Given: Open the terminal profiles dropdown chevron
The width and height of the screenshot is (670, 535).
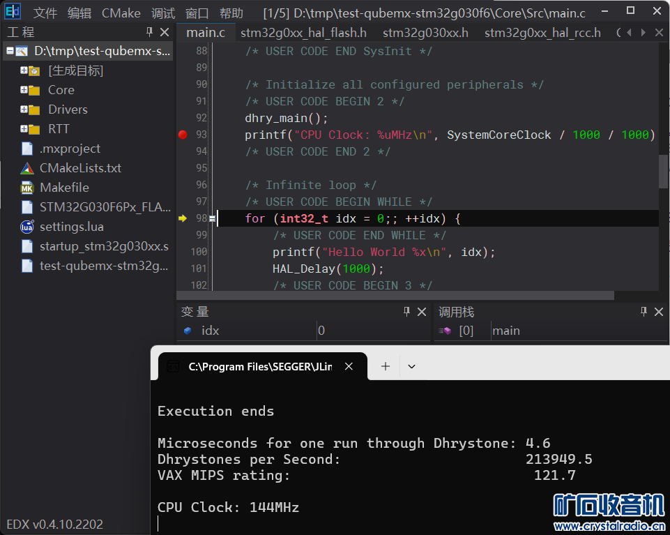Looking at the screenshot, I should click(411, 366).
